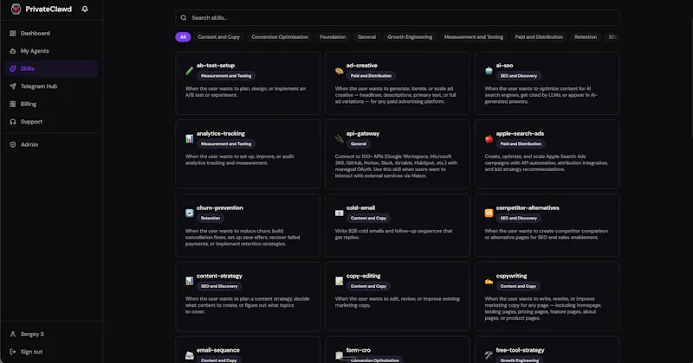Click the apple-search-ads apple icon
The image size is (693, 363).
(x=489, y=138)
